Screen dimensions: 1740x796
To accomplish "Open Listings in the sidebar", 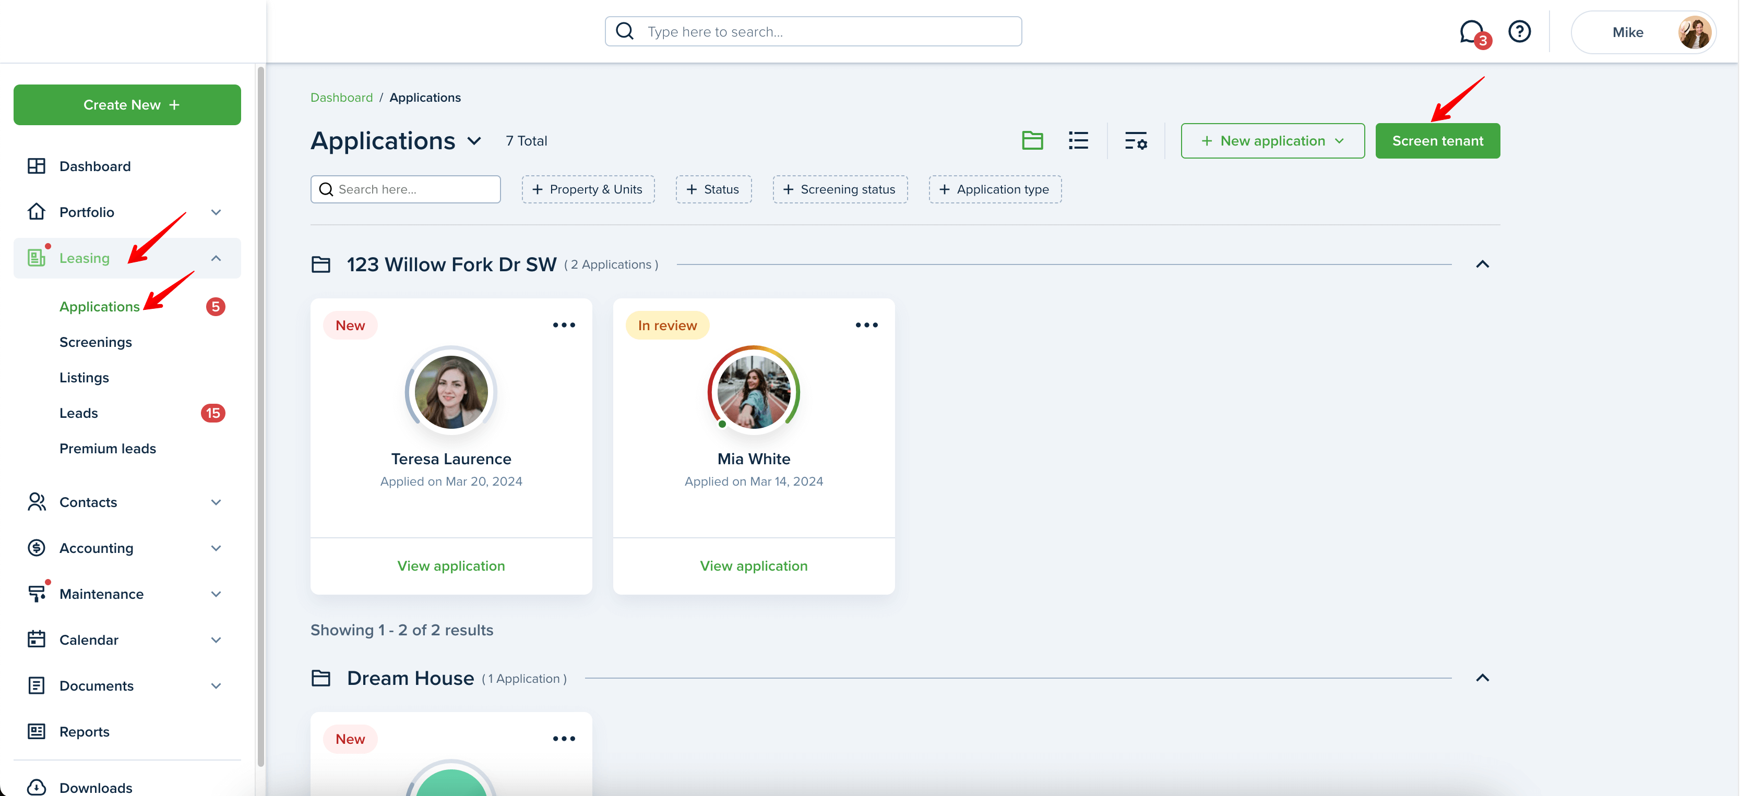I will click(84, 378).
